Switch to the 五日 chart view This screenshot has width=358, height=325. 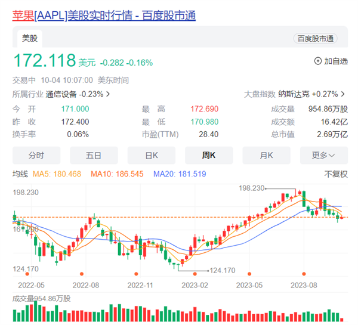click(94, 155)
